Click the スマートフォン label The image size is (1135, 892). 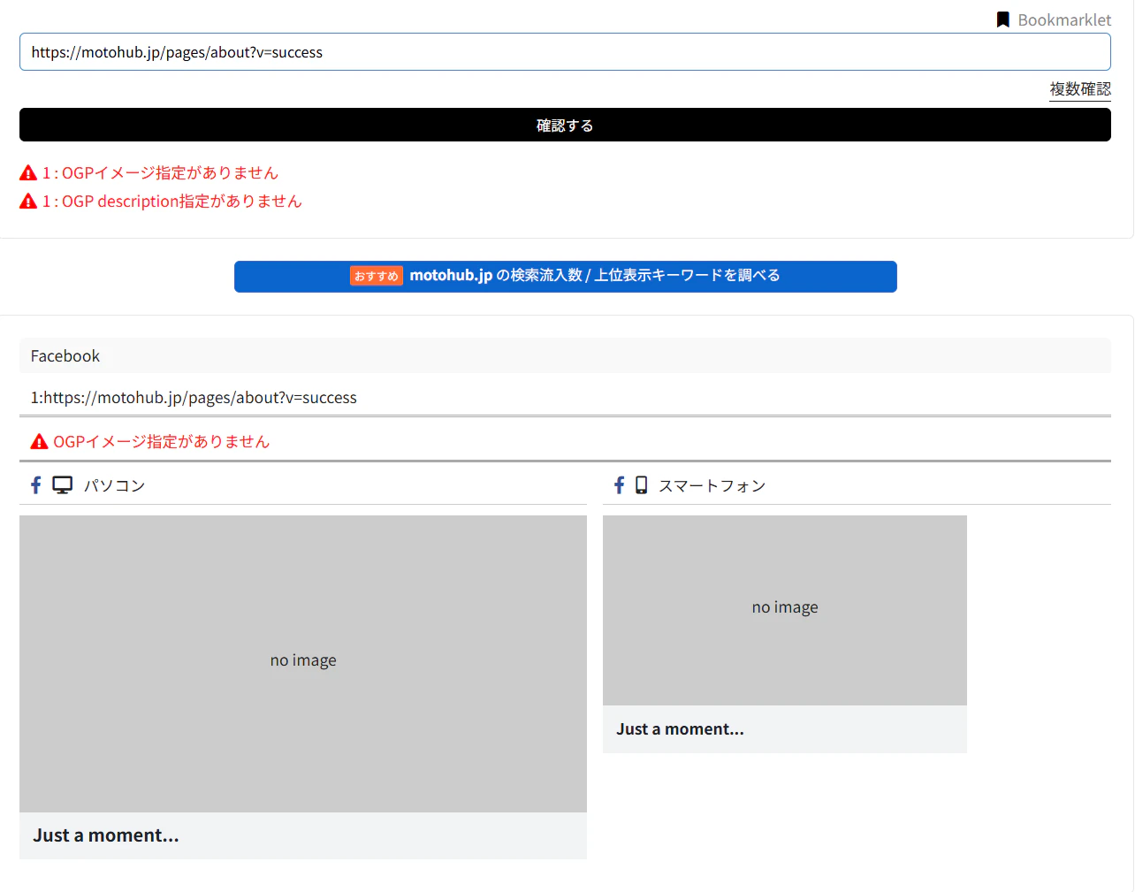(712, 485)
